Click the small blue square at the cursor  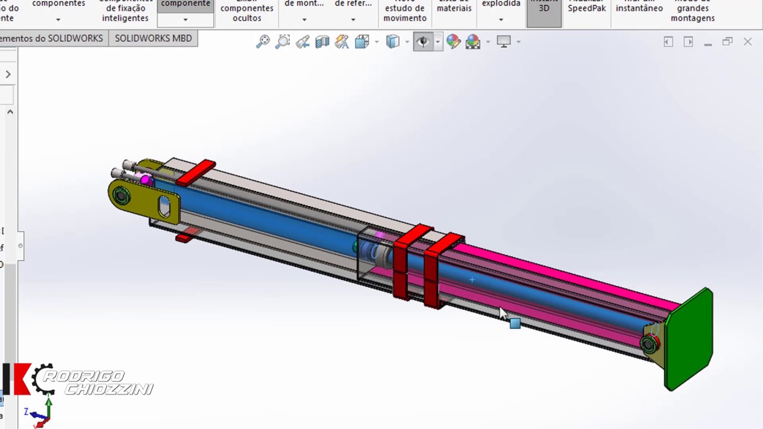point(515,324)
